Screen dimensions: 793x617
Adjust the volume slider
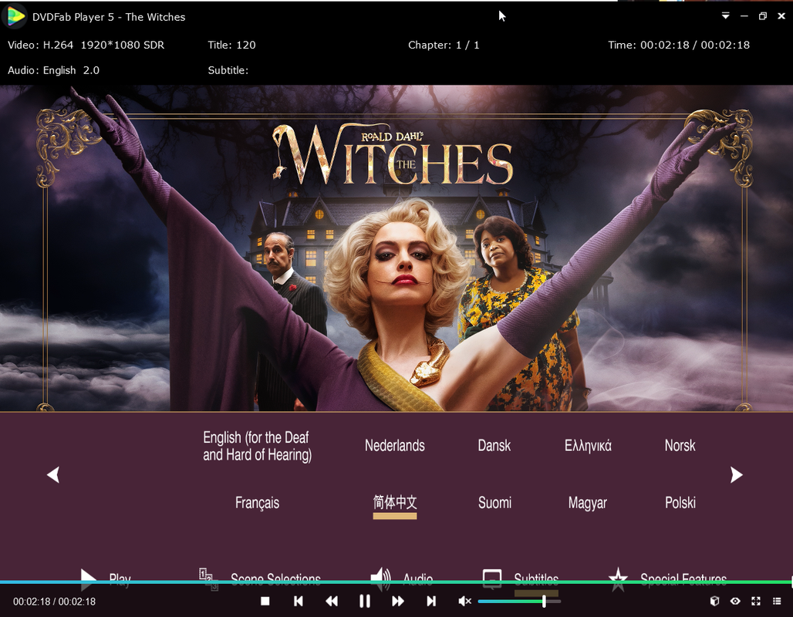[x=519, y=601]
